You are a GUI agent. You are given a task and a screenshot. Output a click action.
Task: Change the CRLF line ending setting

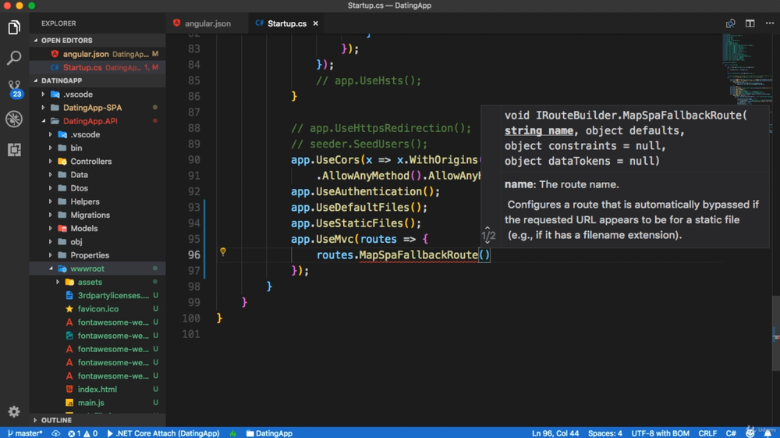(707, 433)
